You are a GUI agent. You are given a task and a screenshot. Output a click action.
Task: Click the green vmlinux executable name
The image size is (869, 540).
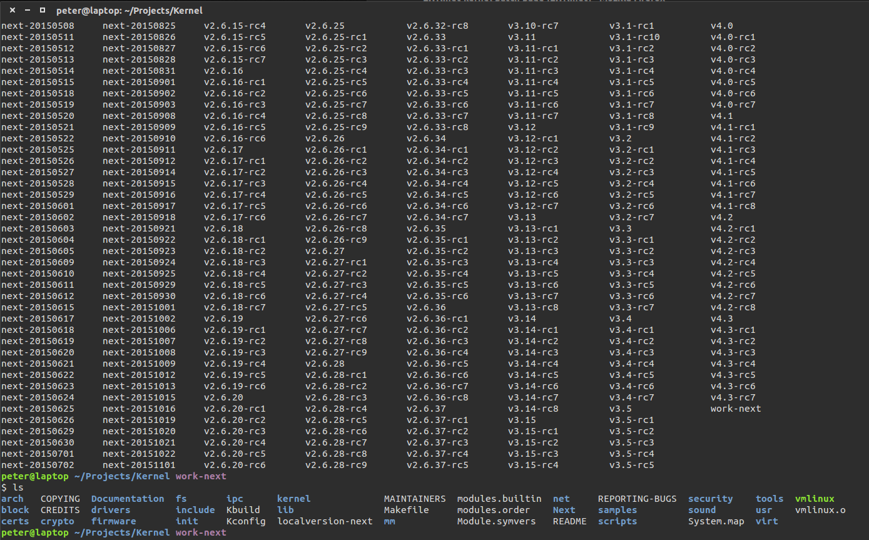click(815, 499)
